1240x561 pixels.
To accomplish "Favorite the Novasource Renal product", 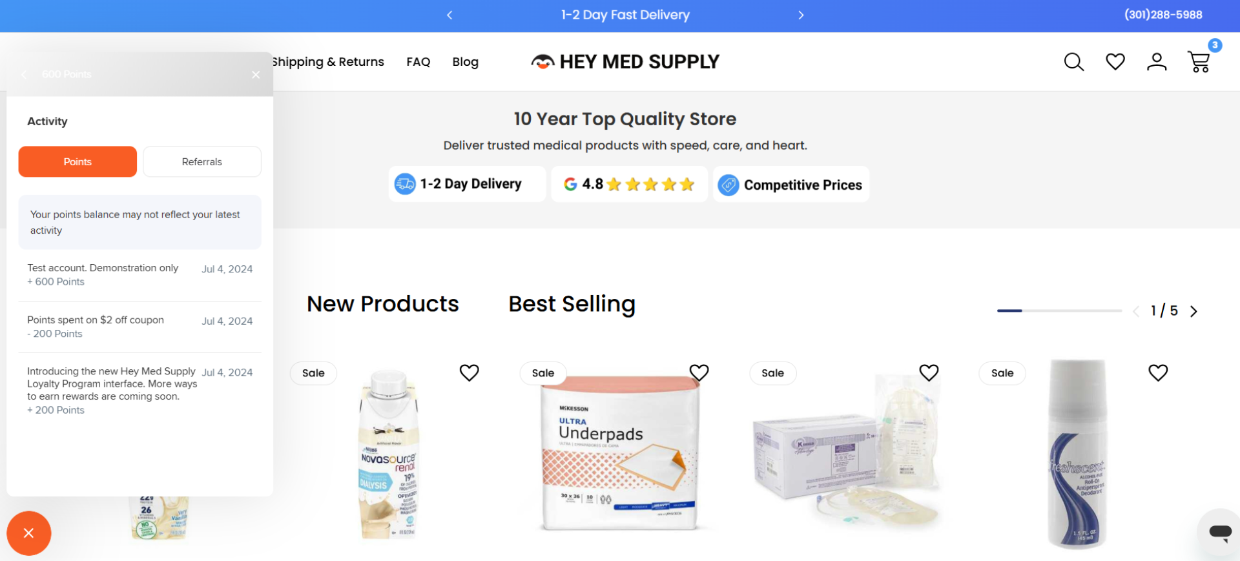I will [470, 372].
